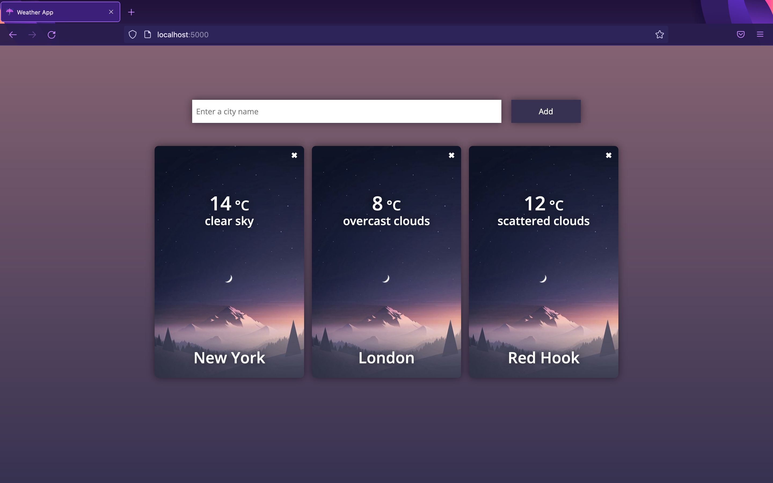
Task: Open the browser application menu
Action: [760, 34]
